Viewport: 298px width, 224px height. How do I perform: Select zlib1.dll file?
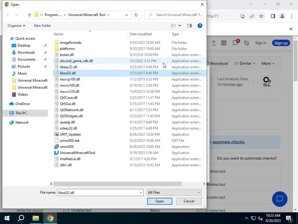(x=65, y=165)
